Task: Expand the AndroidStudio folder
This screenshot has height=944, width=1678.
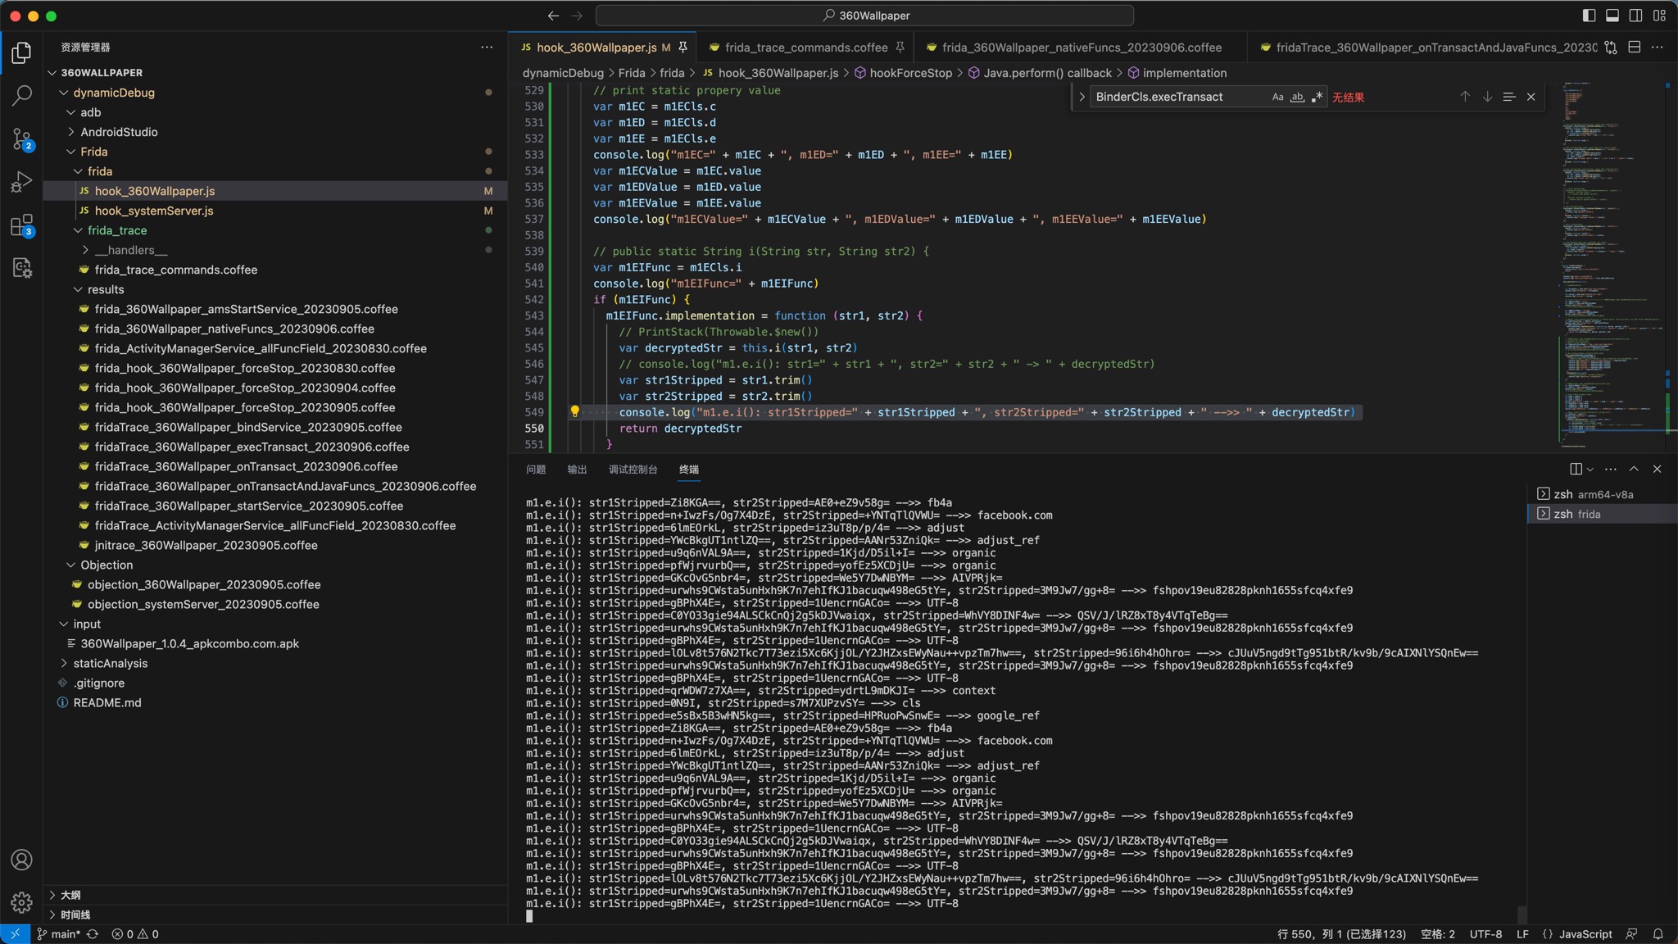Action: (x=119, y=132)
